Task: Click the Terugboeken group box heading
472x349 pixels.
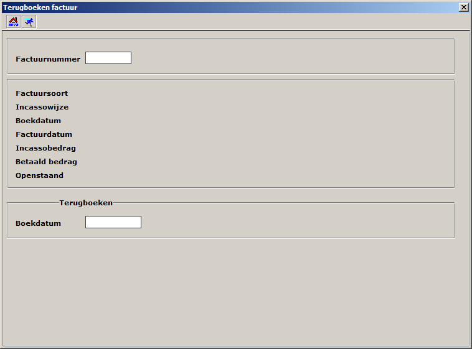Action: (86, 203)
